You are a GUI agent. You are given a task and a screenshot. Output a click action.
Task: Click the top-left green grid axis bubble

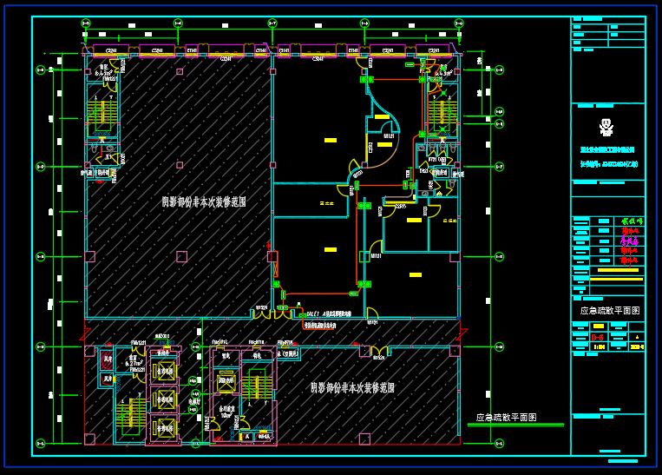tap(85, 23)
